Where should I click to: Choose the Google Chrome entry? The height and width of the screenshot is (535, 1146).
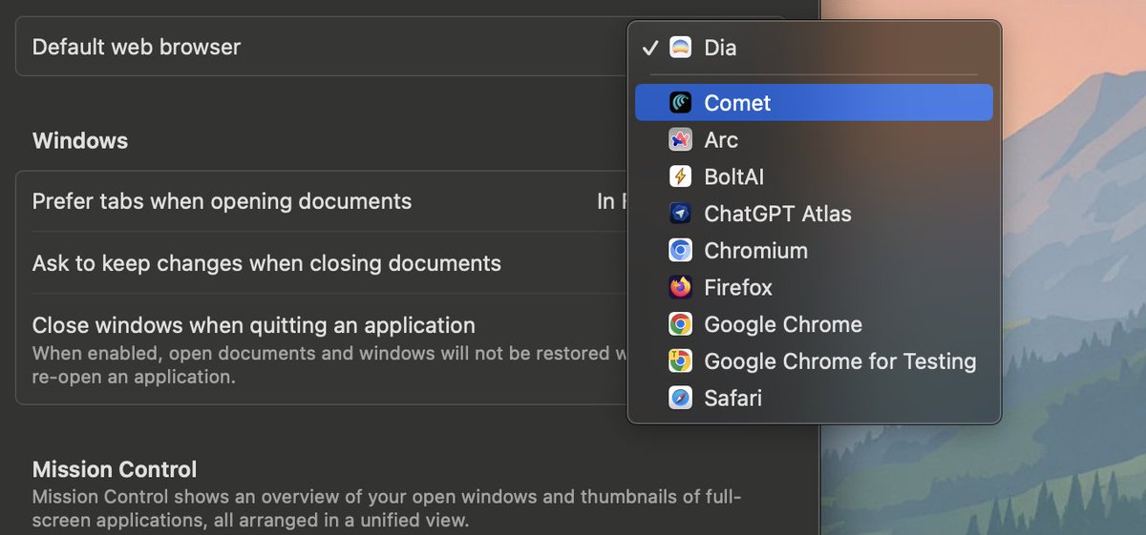point(814,324)
